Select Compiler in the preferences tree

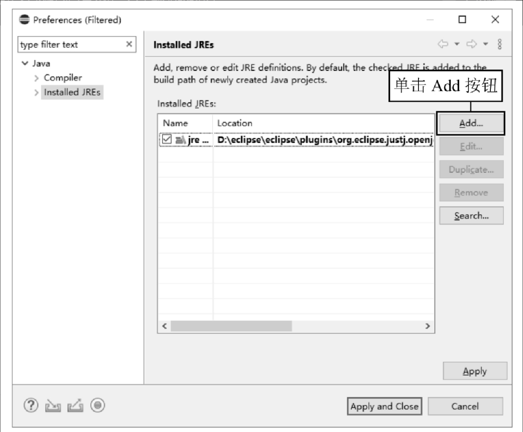click(63, 78)
